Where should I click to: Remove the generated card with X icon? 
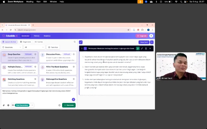pyautogui.click(x=150, y=48)
